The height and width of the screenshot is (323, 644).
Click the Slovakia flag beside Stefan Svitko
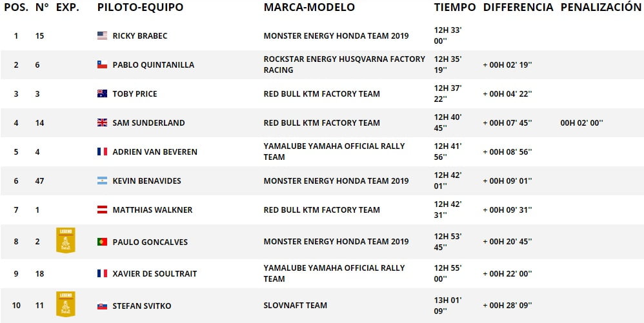point(102,306)
